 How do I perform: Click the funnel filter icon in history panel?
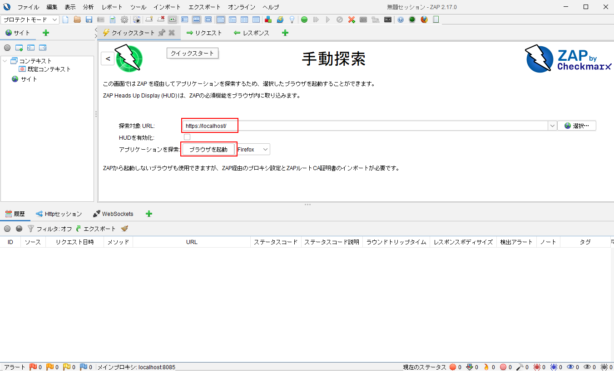31,229
